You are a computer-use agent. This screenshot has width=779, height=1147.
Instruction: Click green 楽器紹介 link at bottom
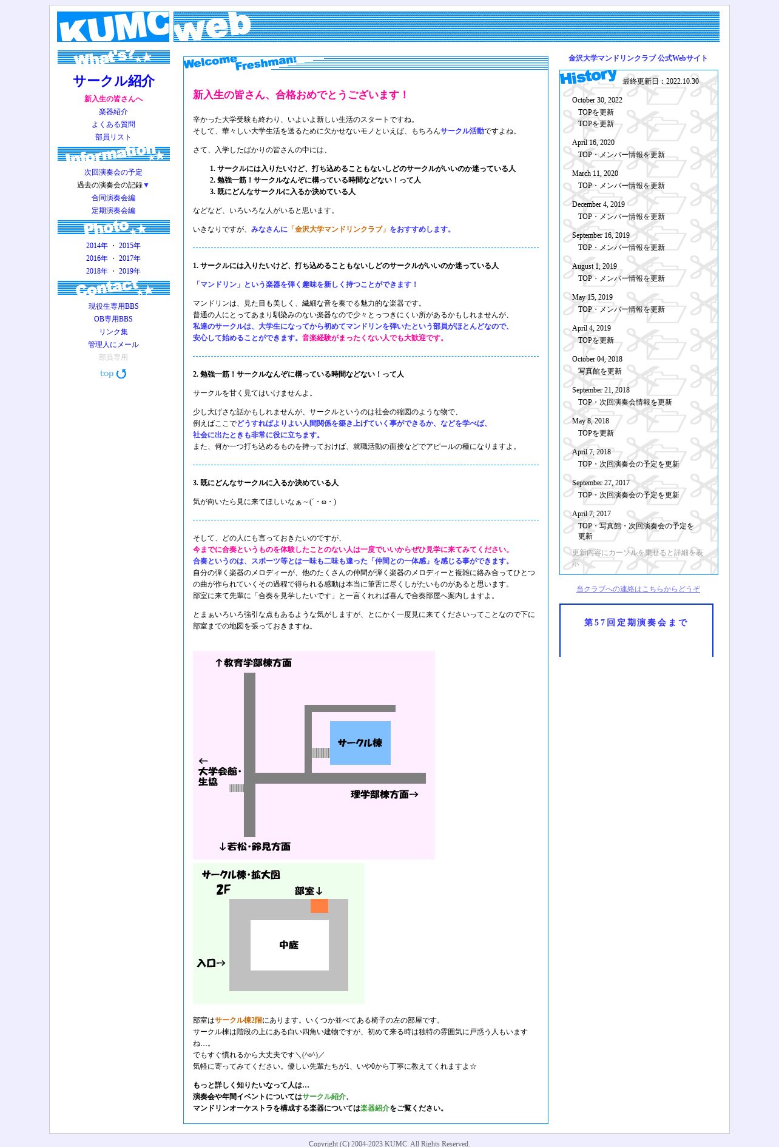tap(375, 1108)
